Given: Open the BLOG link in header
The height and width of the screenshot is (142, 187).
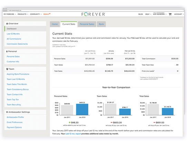Looking at the screenshot, I should coord(141,14).
